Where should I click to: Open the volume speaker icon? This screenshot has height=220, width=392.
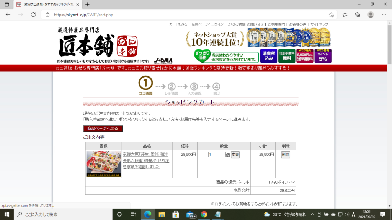[346, 214]
